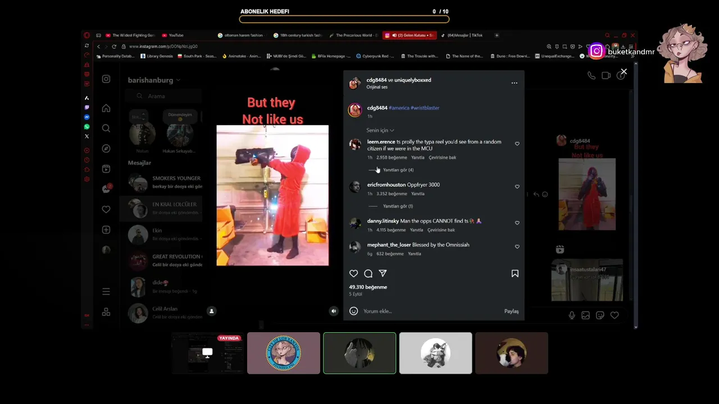Expand the 4 replies under leem.erence's comment

[x=398, y=170]
